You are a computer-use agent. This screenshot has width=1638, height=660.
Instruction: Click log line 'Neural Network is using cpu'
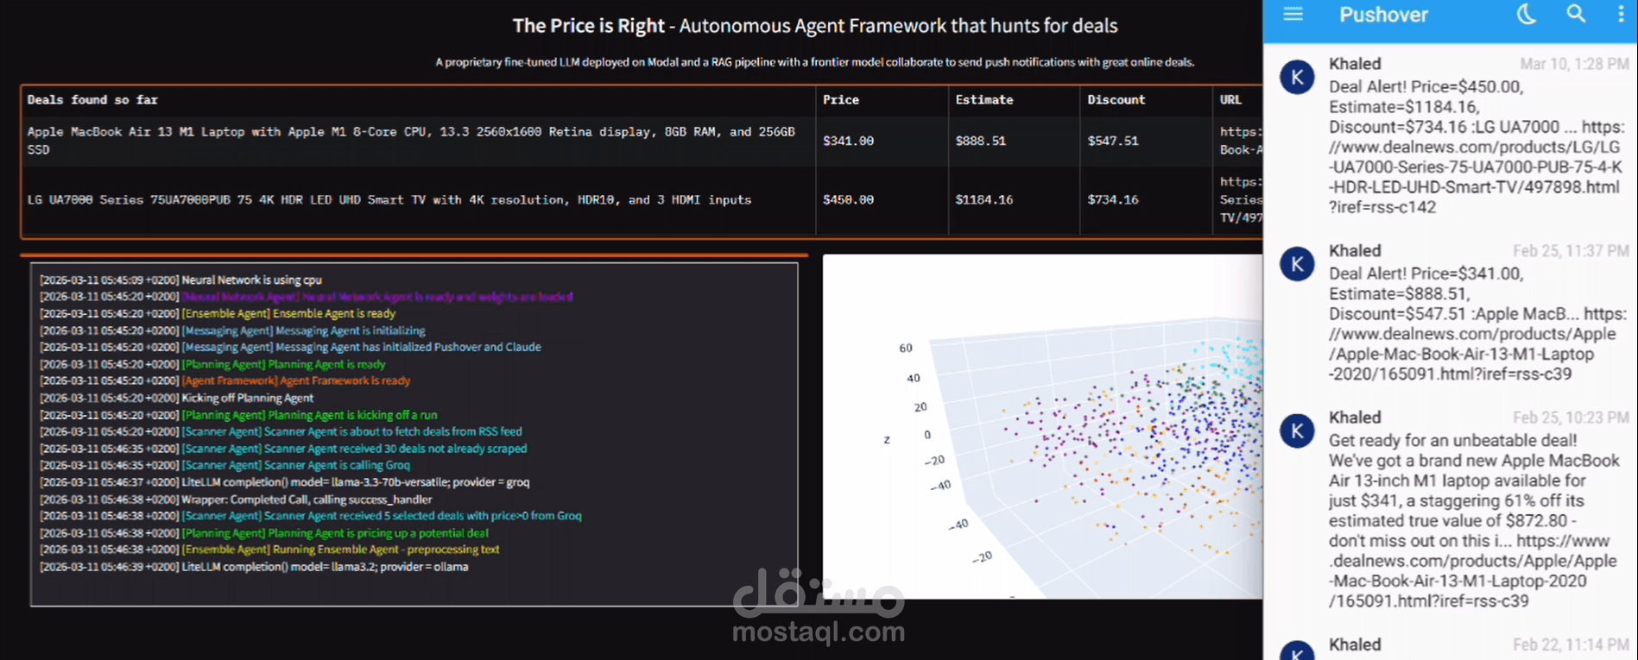[x=180, y=280]
